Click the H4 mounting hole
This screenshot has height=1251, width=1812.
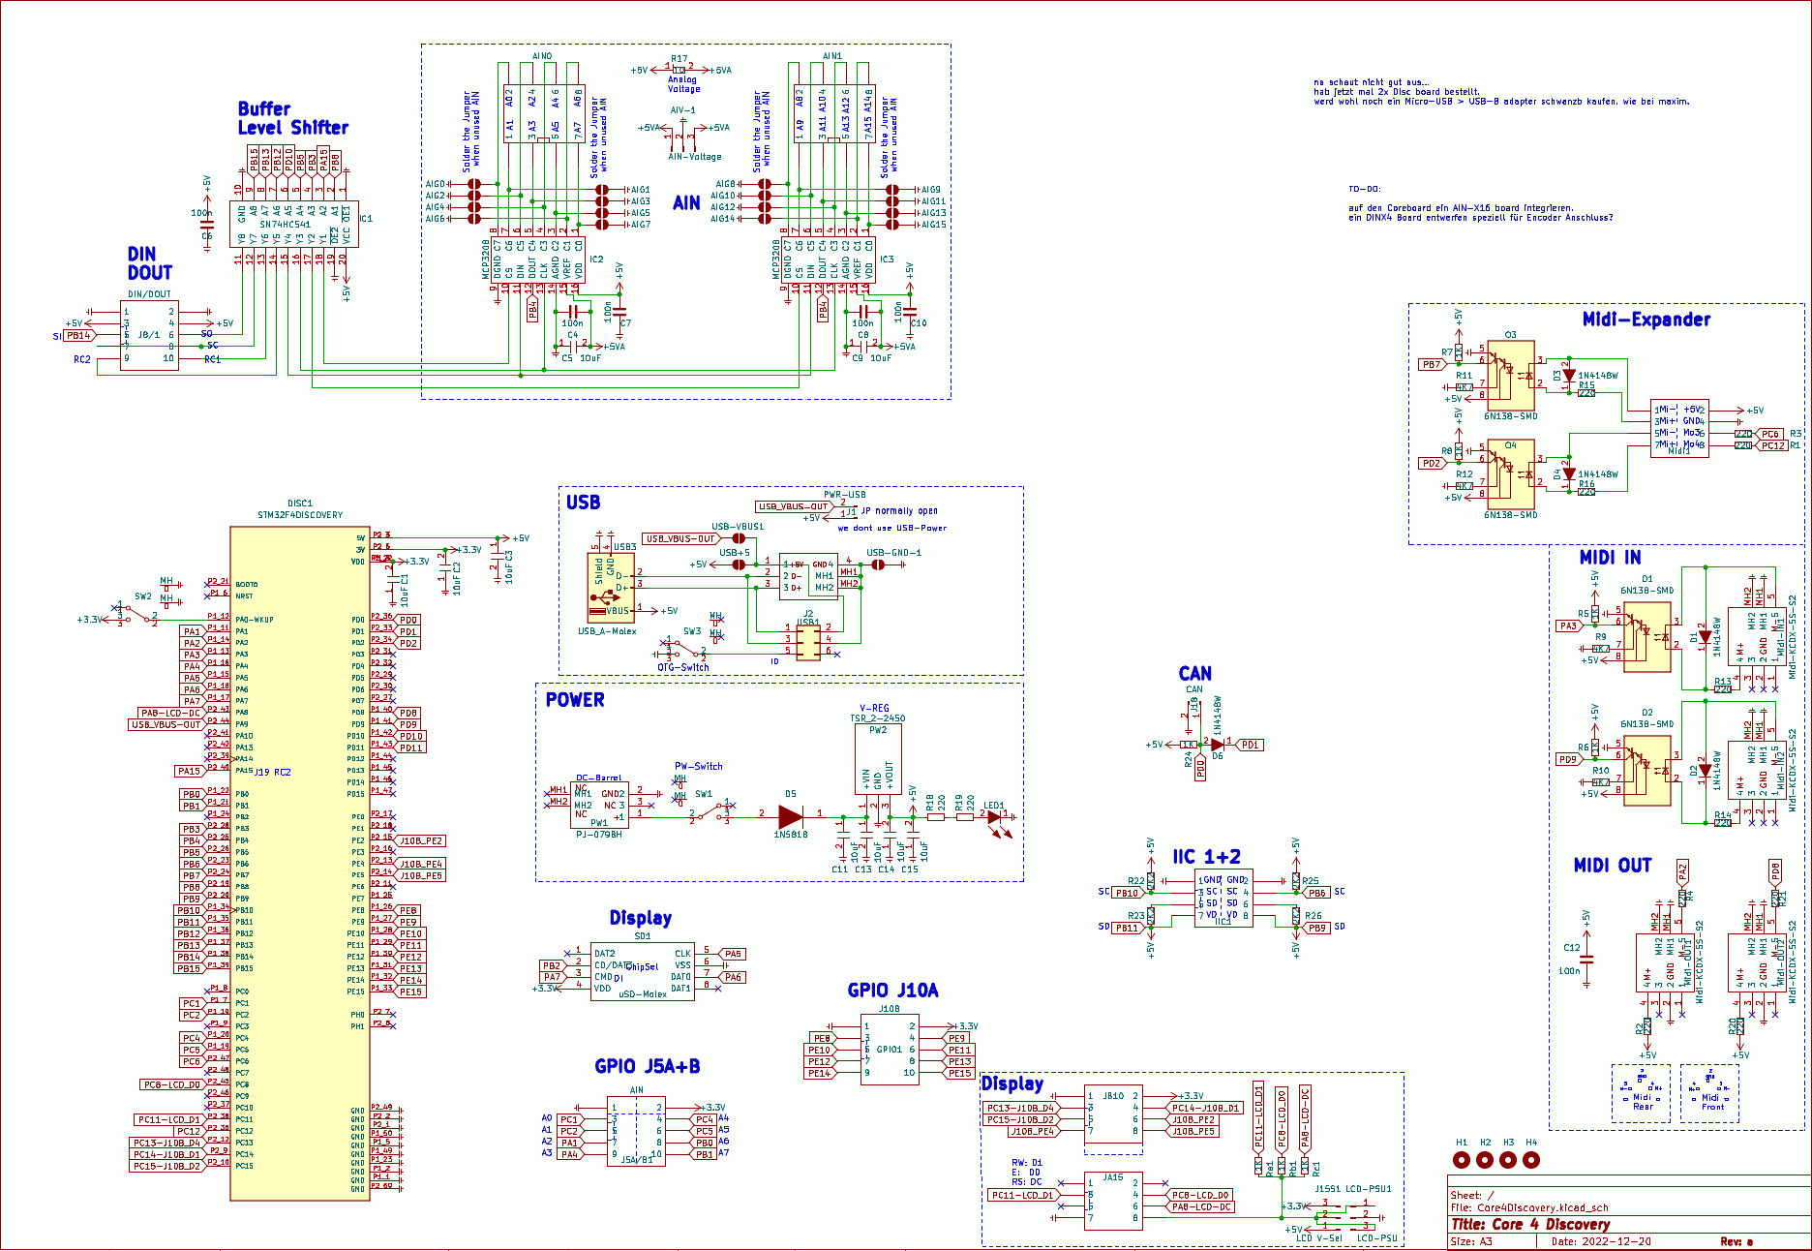tap(1531, 1160)
